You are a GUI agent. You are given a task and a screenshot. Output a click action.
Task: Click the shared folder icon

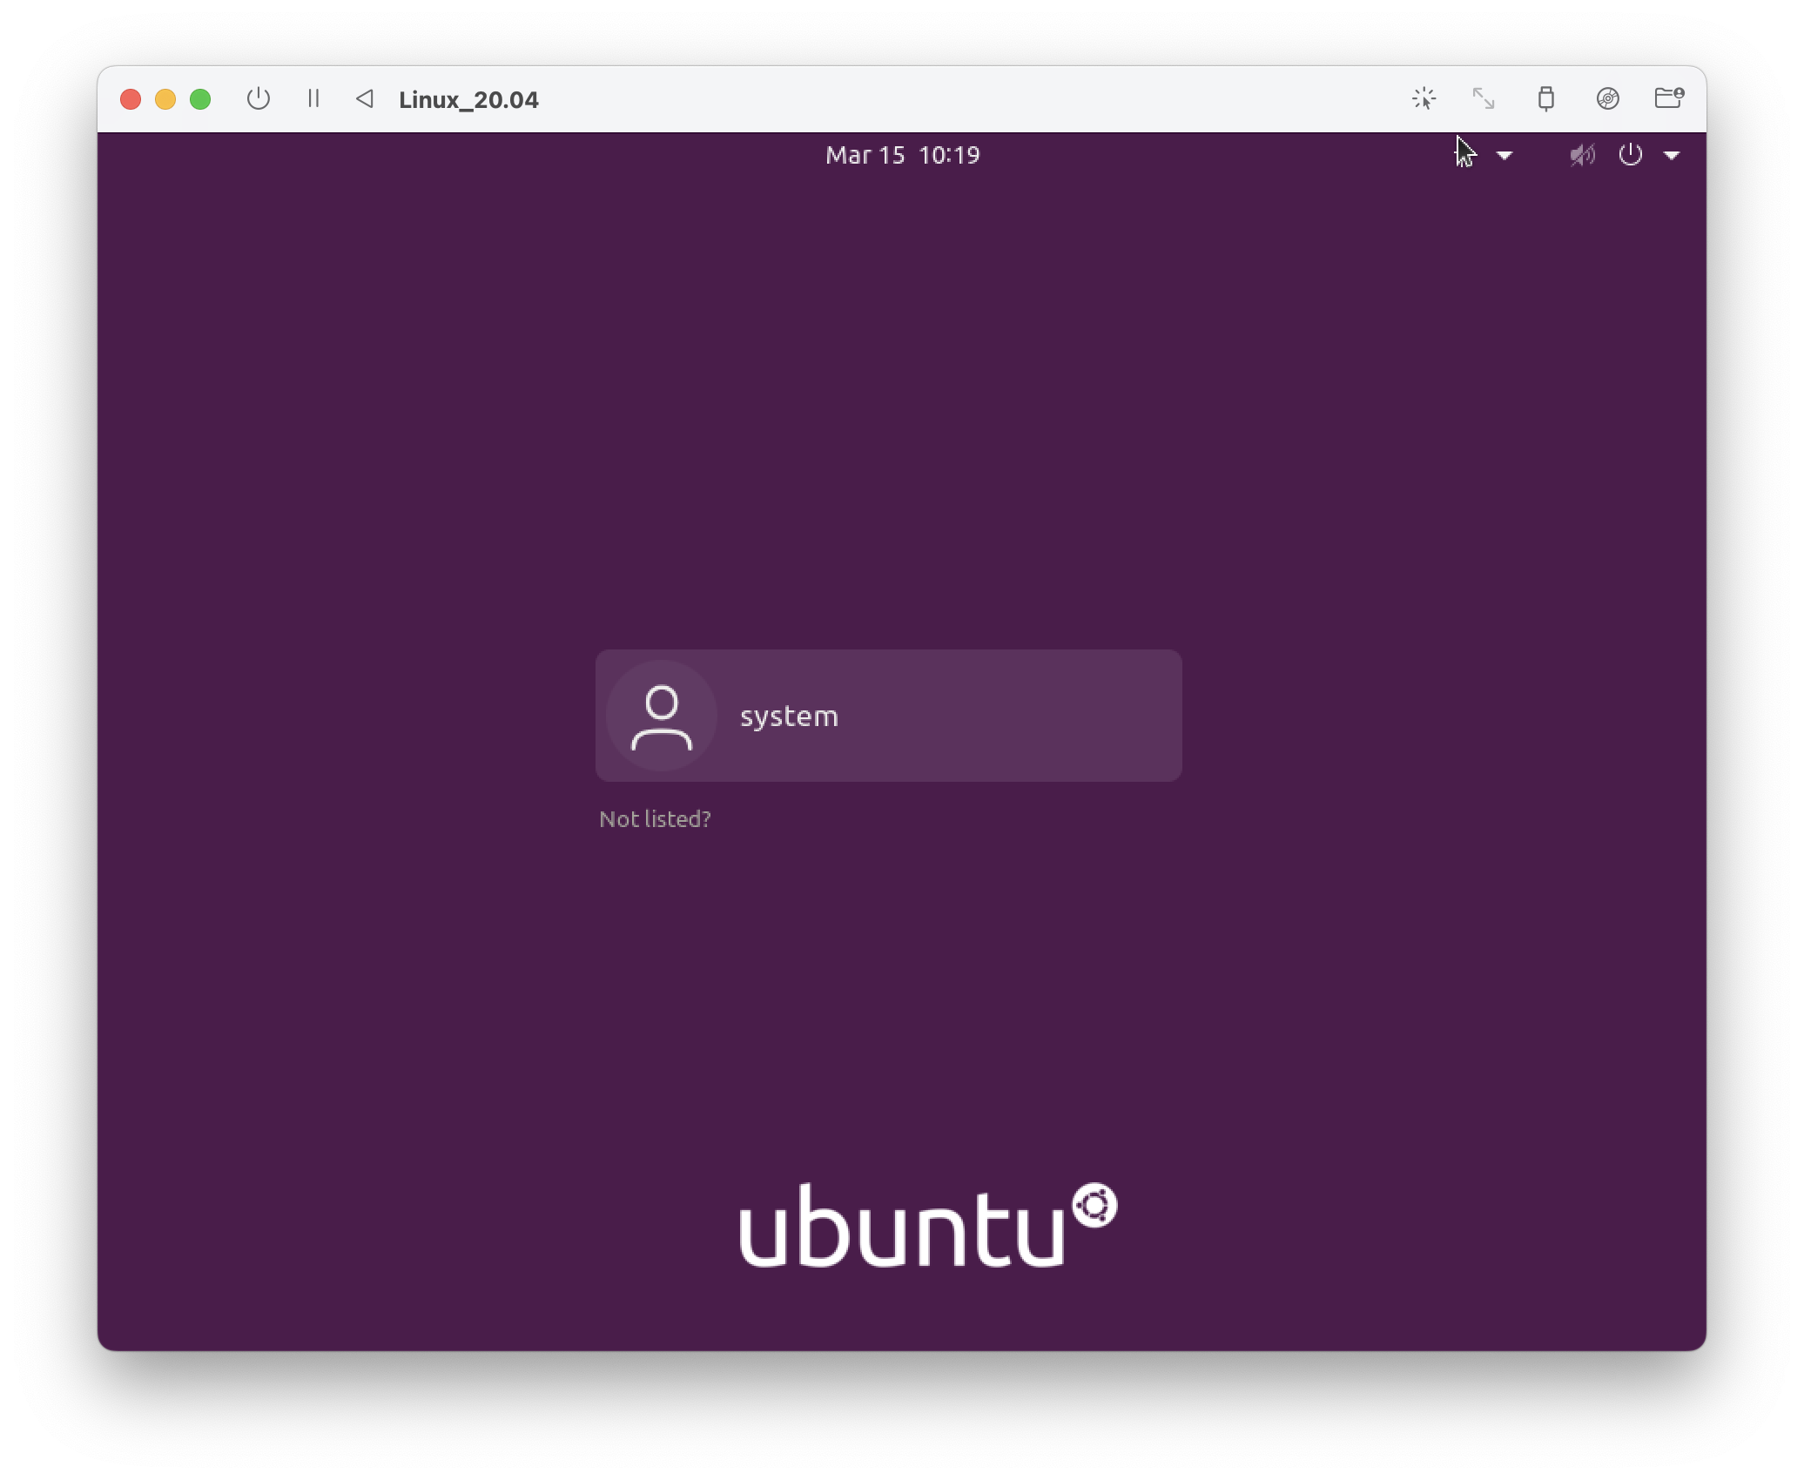click(1668, 98)
